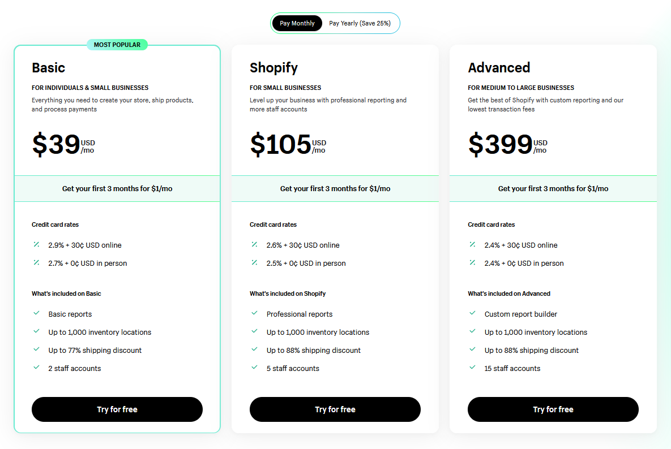Select the Basic plan heading
This screenshot has width=671, height=449.
(48, 67)
